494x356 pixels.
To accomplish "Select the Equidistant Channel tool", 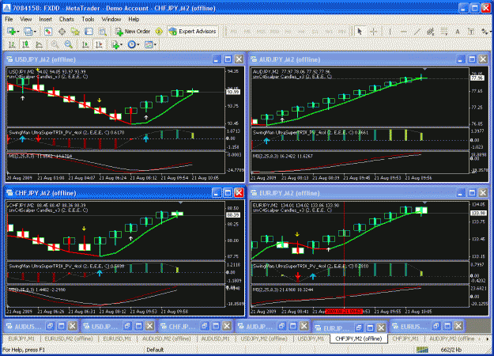I will pos(431,32).
